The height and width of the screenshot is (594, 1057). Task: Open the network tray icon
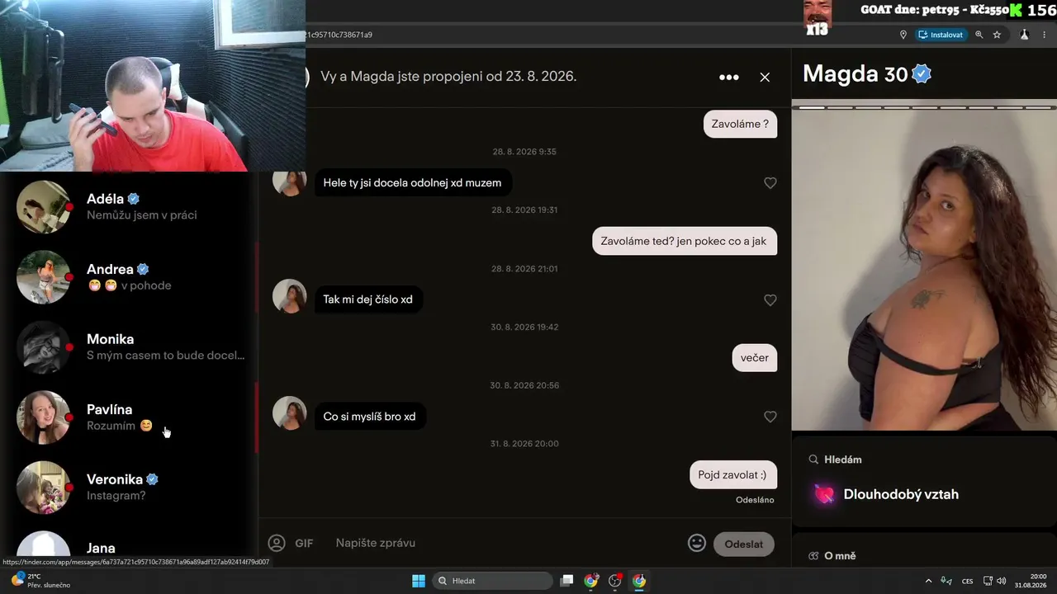988,581
